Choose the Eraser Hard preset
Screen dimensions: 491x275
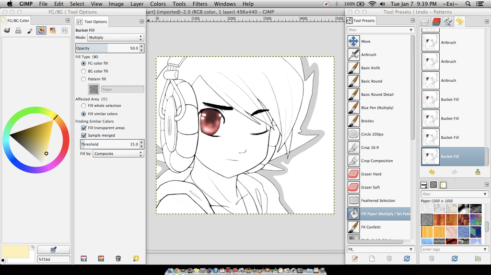[379, 174]
